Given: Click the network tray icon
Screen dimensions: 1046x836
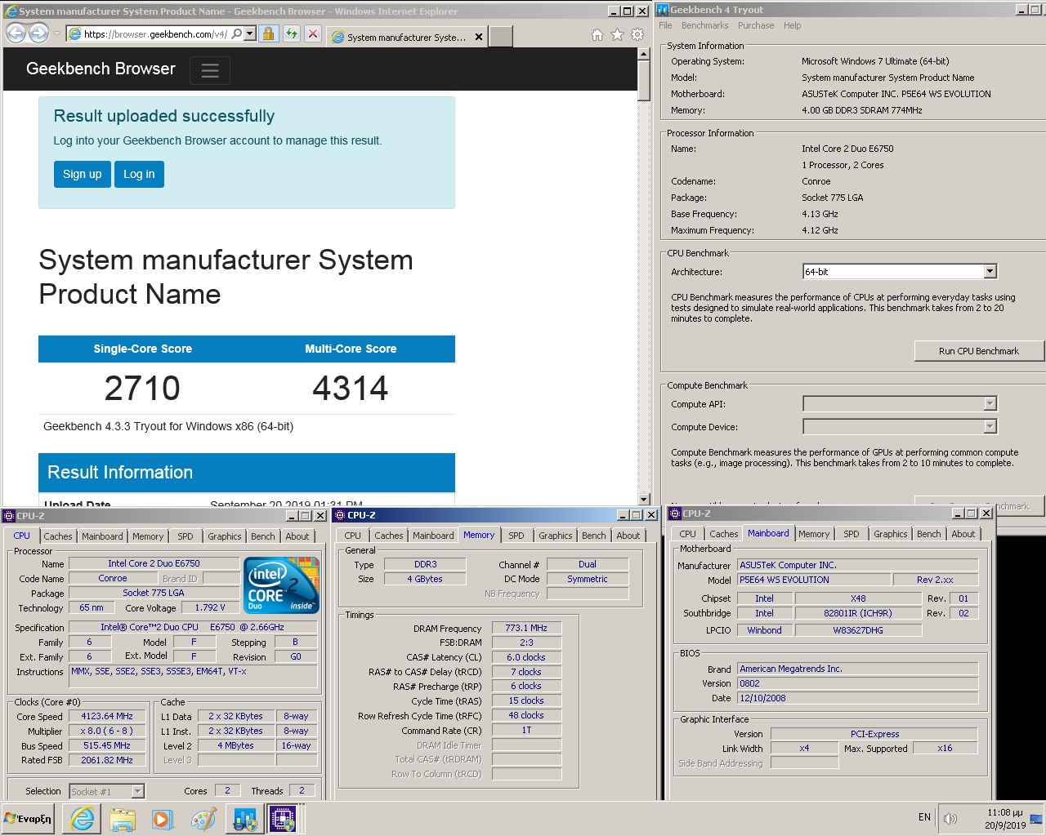Looking at the screenshot, I should pos(1036,818).
